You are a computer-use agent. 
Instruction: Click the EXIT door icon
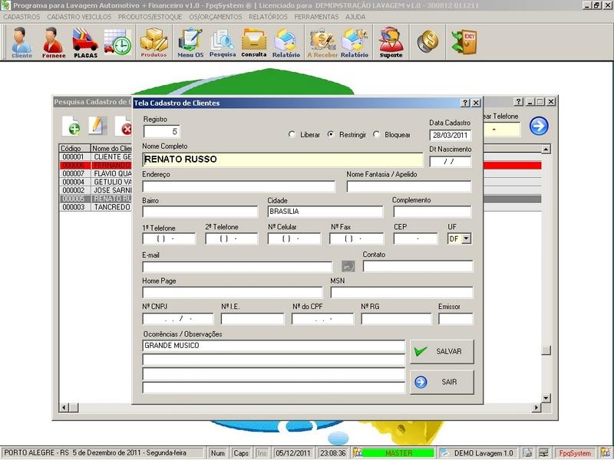pyautogui.click(x=463, y=41)
